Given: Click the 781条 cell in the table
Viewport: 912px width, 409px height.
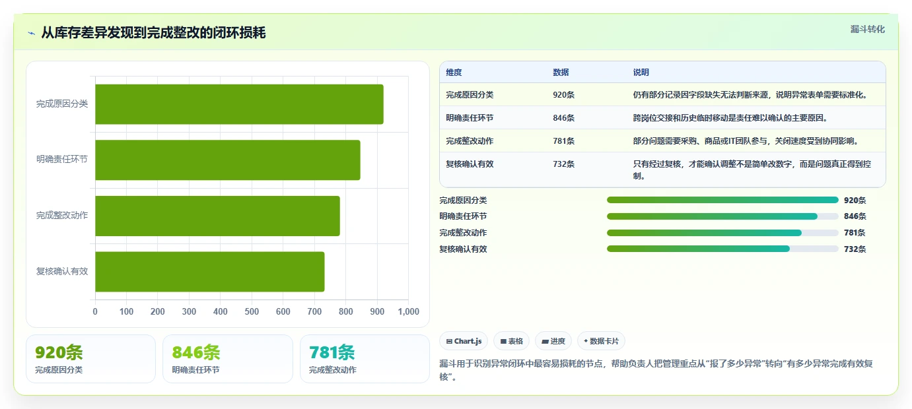Looking at the screenshot, I should pyautogui.click(x=564, y=141).
